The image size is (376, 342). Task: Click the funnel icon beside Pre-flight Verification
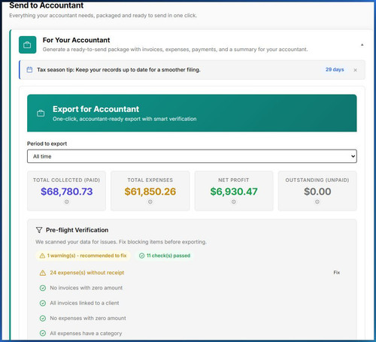[x=39, y=230]
